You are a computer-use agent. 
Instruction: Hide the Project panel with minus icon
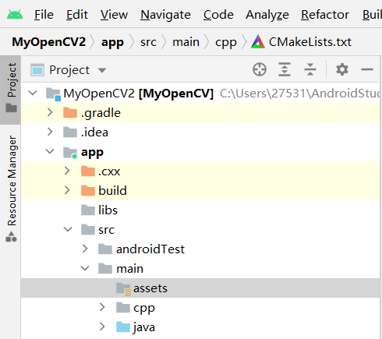[x=367, y=69]
